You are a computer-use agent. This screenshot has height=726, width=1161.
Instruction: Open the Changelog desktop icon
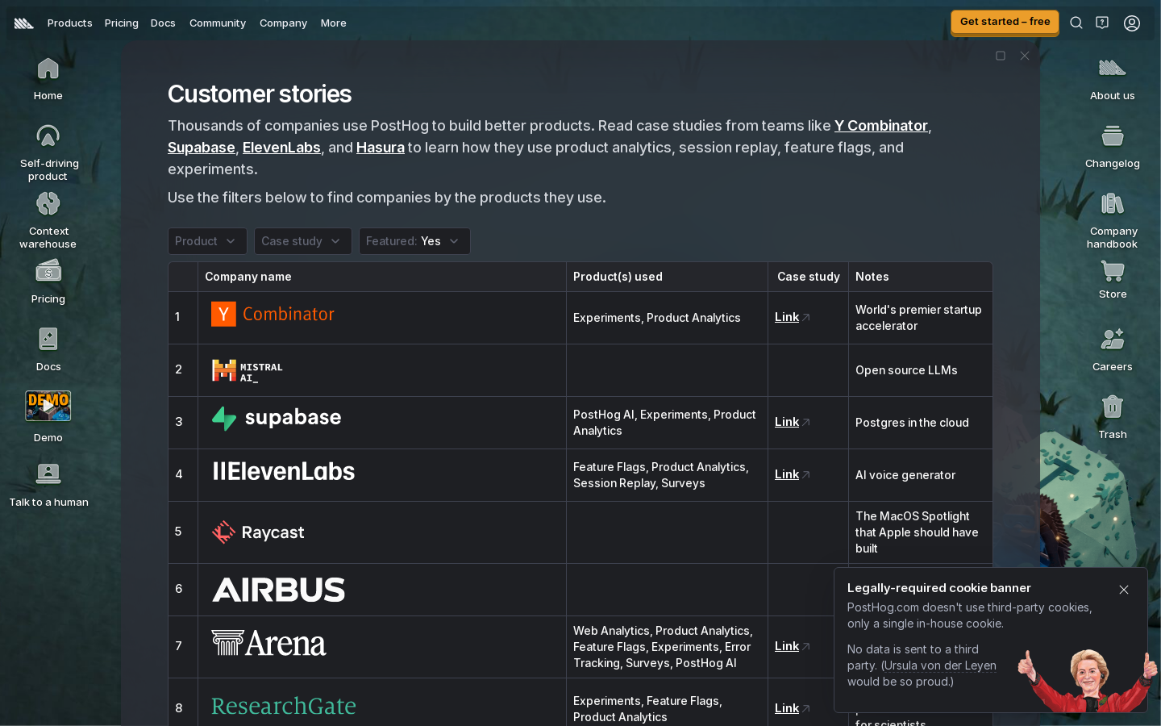tap(1113, 147)
